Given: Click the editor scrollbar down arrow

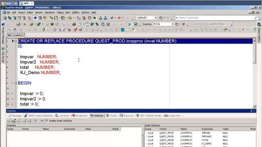Looking at the screenshot, I should coord(254,106).
